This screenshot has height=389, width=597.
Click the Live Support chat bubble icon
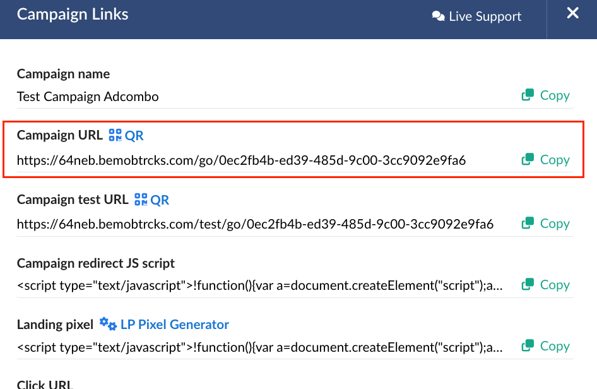[x=438, y=16]
